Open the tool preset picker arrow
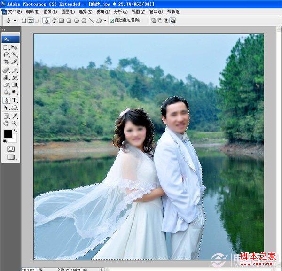 [x=15, y=21]
